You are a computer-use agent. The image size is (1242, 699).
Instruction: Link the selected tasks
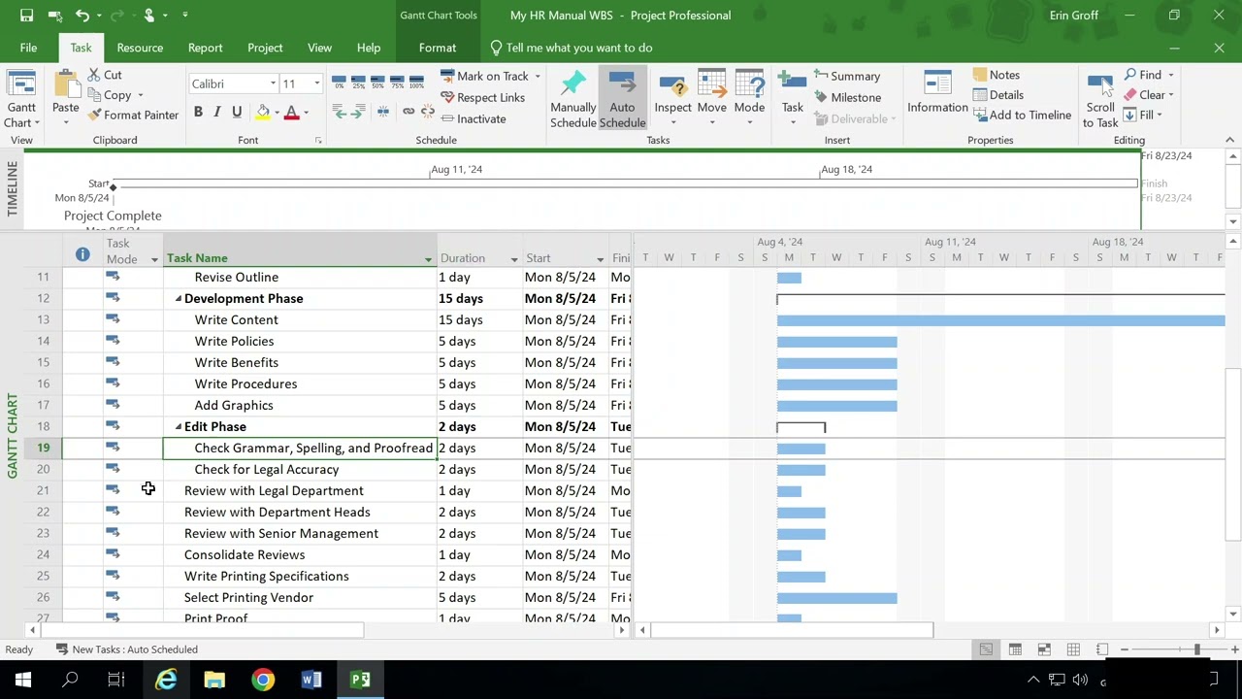click(409, 113)
